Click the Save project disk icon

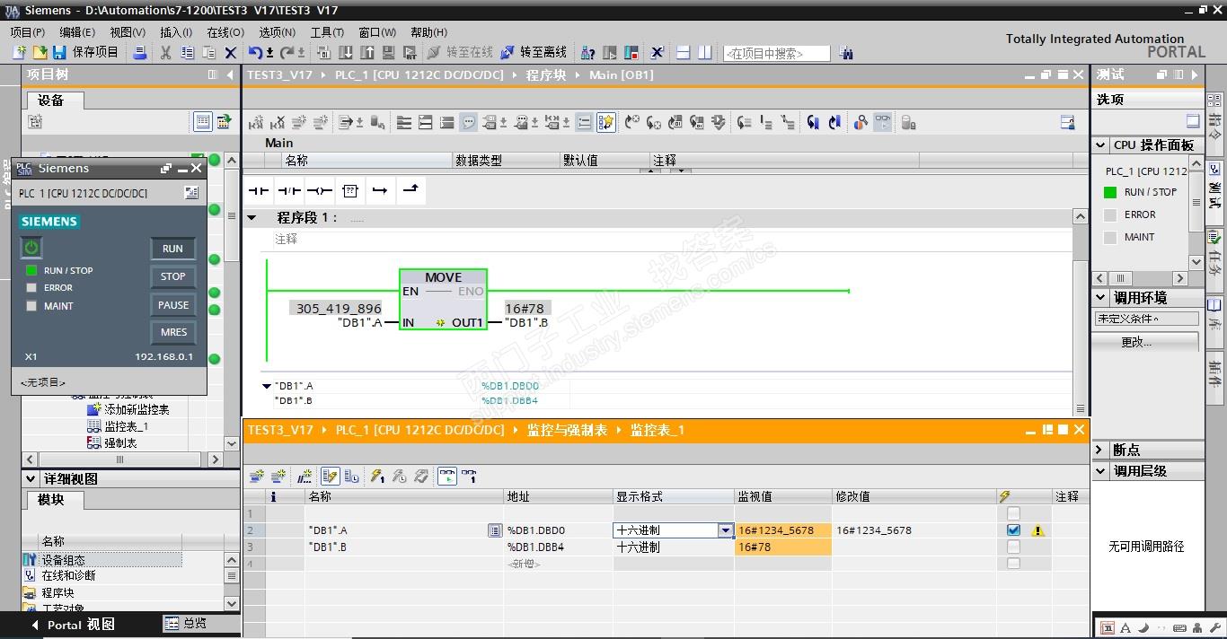click(59, 53)
